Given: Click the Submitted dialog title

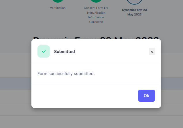Looking at the screenshot, I should [x=65, y=52].
